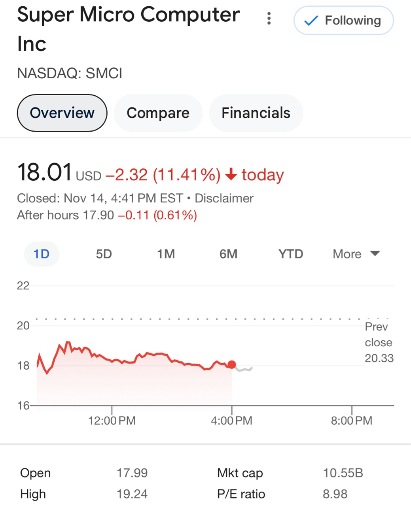Click the Mkt cap value 10.55B
This screenshot has height=506, width=411.
point(343,473)
